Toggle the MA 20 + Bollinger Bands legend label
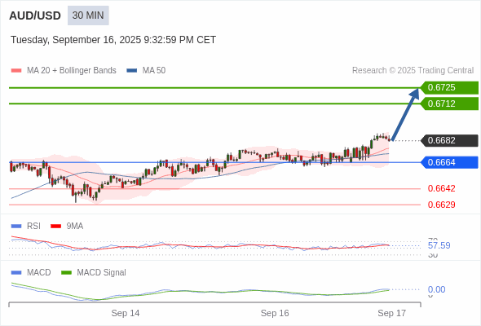The height and width of the screenshot is (326, 481). (72, 71)
